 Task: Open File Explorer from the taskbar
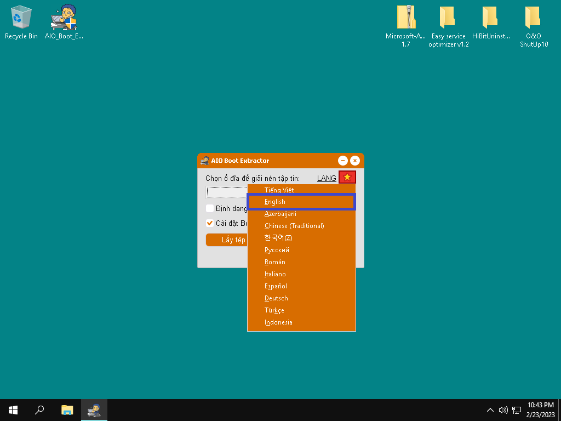pos(67,409)
